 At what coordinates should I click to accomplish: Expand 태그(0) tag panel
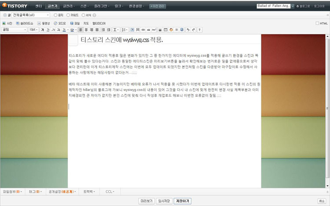point(35,192)
